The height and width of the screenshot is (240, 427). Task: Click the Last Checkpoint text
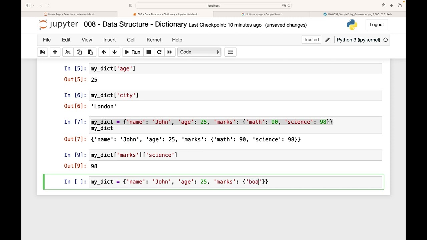pos(225,25)
